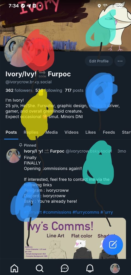This screenshot has height=275, width=131.
Task: Open the Home feed icon
Action: pos(15,268)
